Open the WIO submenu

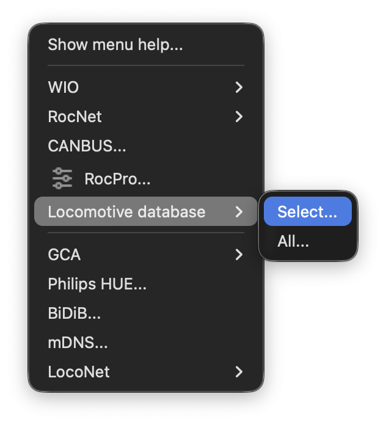click(64, 87)
